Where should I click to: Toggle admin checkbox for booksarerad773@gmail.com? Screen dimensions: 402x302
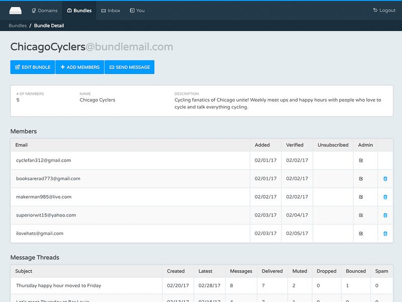(361, 179)
